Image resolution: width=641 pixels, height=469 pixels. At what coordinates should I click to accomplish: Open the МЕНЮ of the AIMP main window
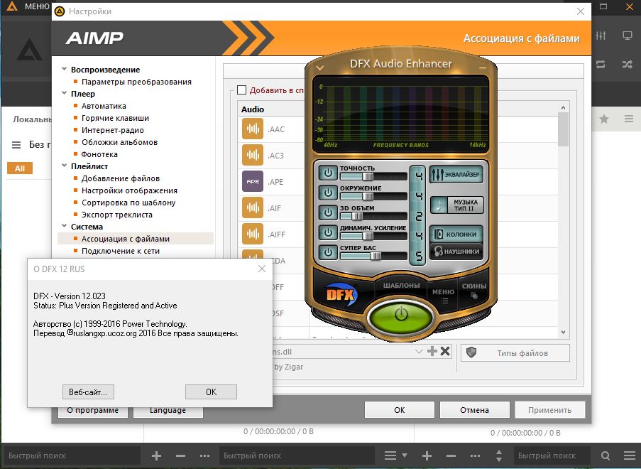click(x=37, y=6)
